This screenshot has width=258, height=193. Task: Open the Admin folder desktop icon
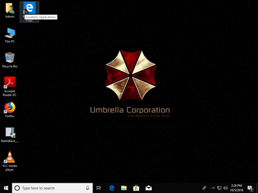pyautogui.click(x=10, y=11)
